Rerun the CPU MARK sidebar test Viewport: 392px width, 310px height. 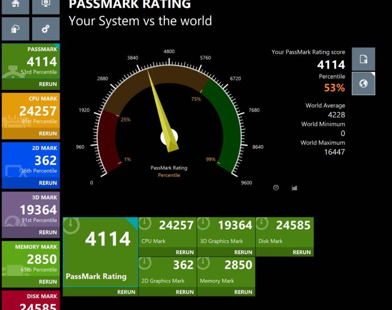click(x=48, y=133)
